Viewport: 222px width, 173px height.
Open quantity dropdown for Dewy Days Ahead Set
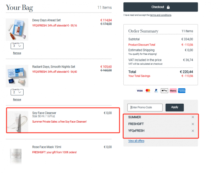point(17,46)
